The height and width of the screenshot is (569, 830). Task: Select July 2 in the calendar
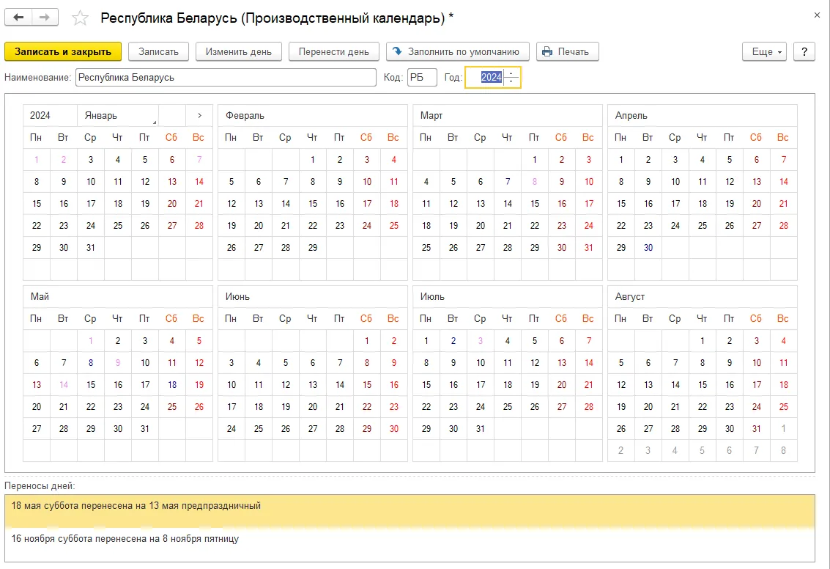[453, 341]
